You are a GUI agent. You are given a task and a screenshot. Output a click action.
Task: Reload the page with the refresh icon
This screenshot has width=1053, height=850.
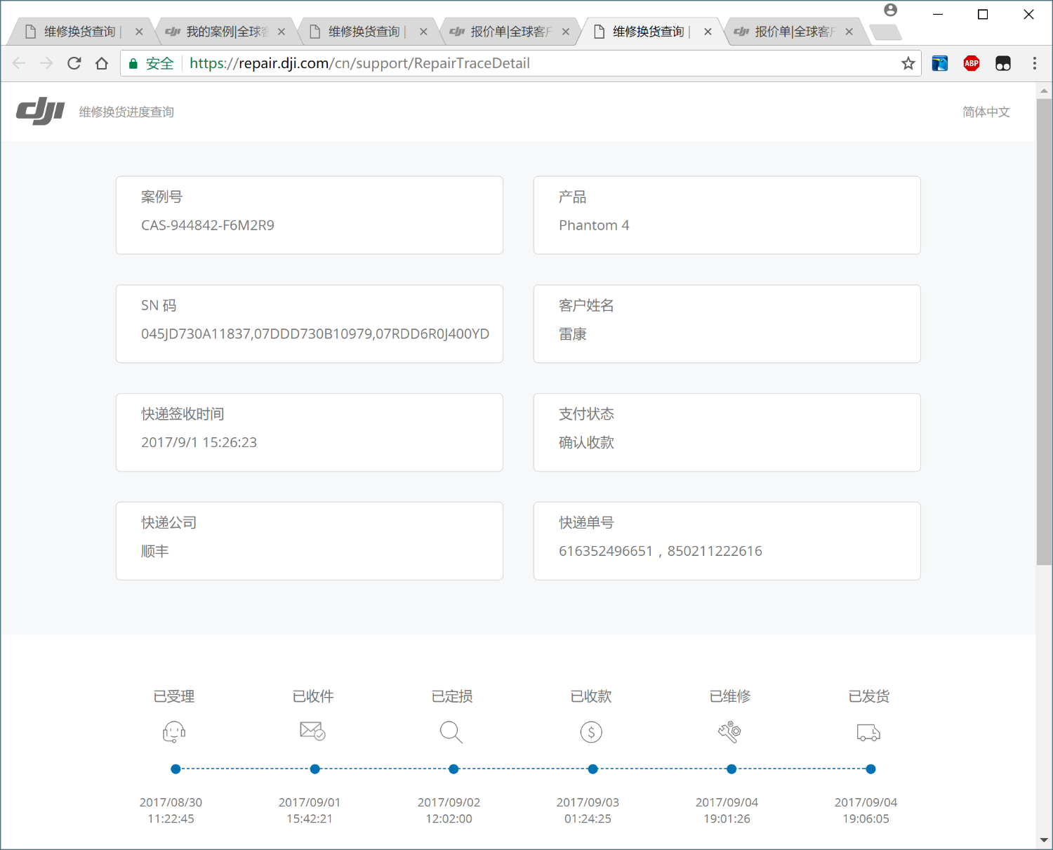pos(74,64)
